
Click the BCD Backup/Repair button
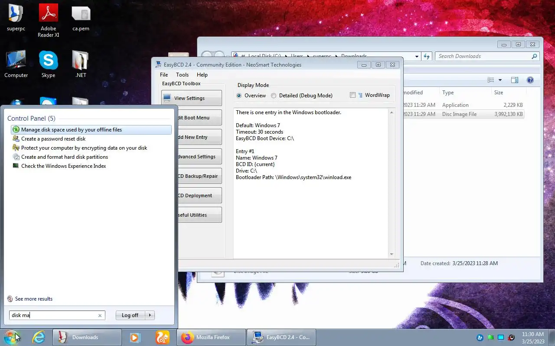click(199, 176)
